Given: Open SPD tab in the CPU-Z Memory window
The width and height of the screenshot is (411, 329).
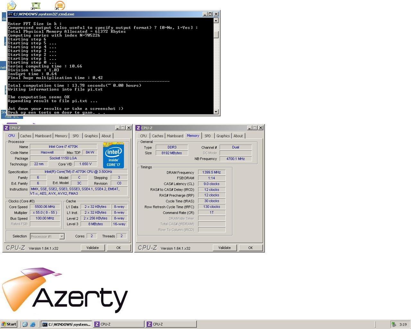Looking at the screenshot, I should [208, 136].
